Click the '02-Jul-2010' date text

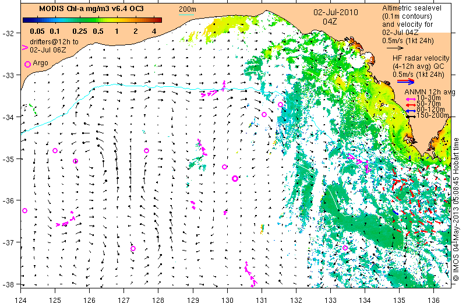pyautogui.click(x=336, y=12)
